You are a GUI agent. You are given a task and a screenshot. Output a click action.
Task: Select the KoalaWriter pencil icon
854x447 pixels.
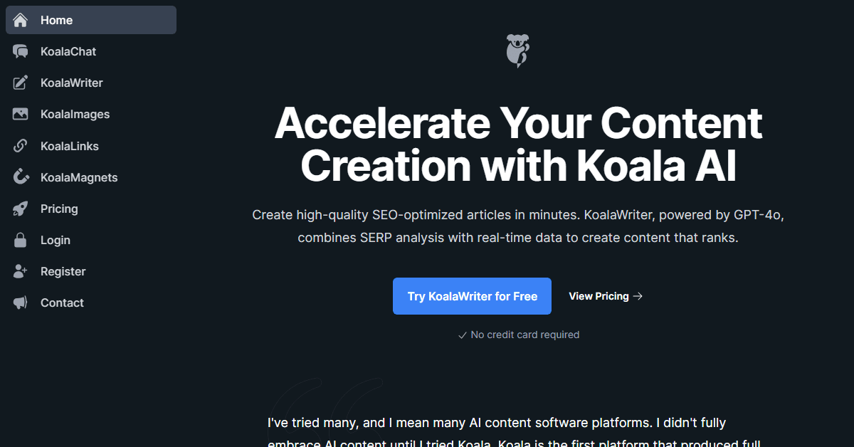pos(19,83)
